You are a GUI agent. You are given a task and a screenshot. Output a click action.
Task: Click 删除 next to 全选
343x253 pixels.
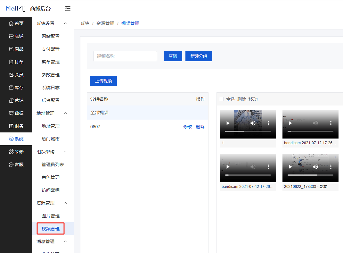[x=242, y=99]
